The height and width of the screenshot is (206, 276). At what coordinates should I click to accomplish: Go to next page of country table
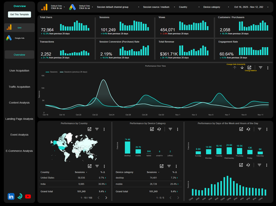106,198
